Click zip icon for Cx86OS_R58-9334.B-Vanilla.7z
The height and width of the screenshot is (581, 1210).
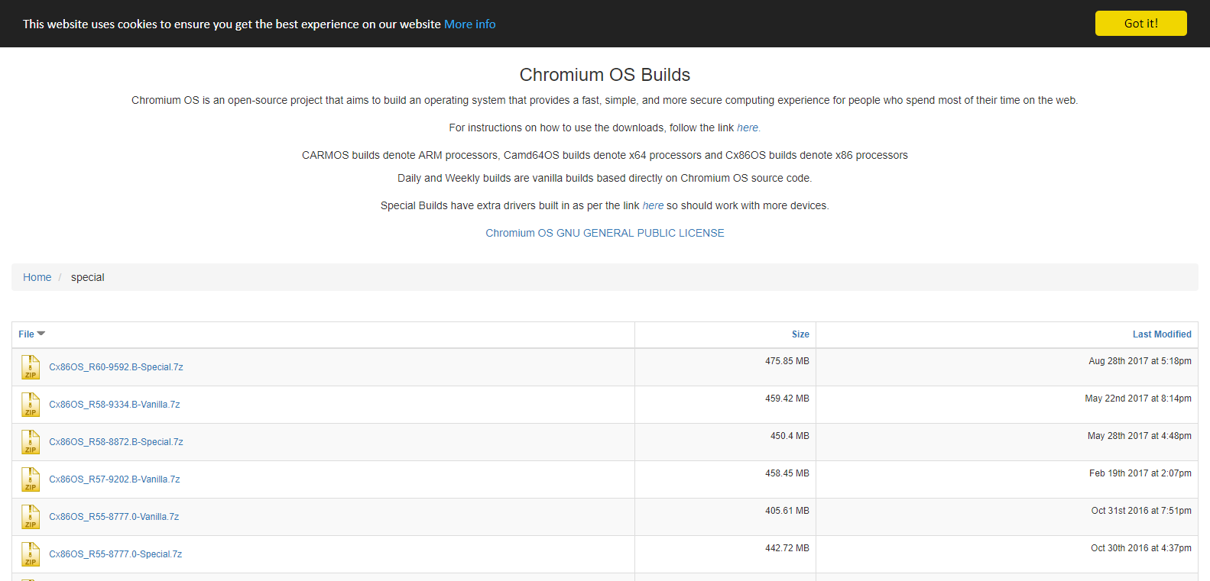tap(31, 405)
